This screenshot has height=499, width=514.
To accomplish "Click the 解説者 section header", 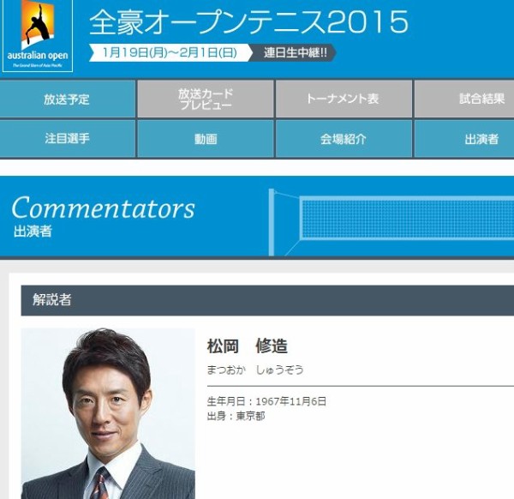I will (x=267, y=300).
